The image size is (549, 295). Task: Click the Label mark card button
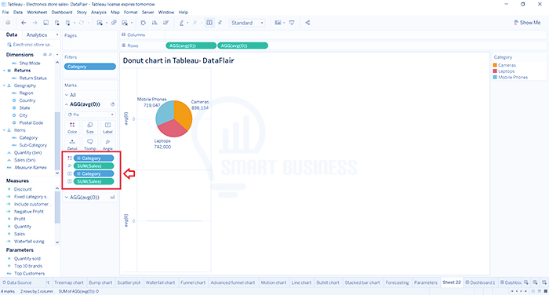107,128
